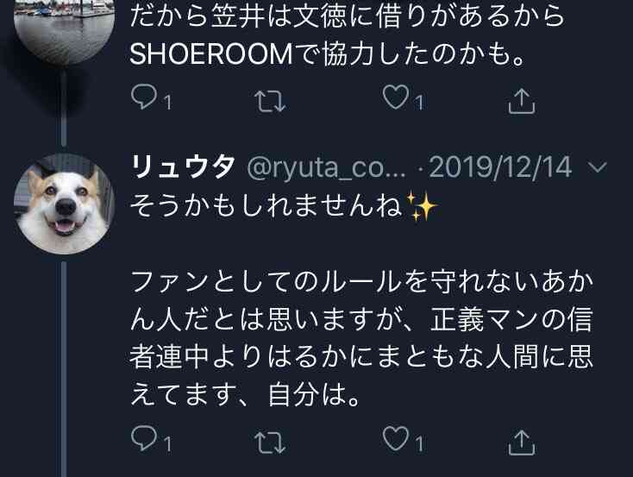Reply to the SHOEROOM tweet
The width and height of the screenshot is (633, 477).
point(144,98)
